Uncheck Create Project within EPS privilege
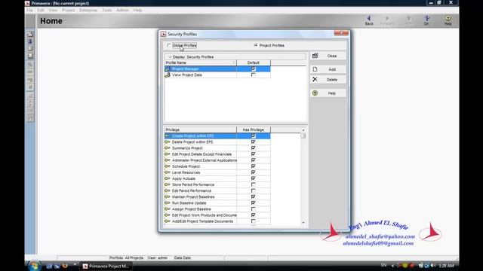The image size is (483, 271). (254, 135)
